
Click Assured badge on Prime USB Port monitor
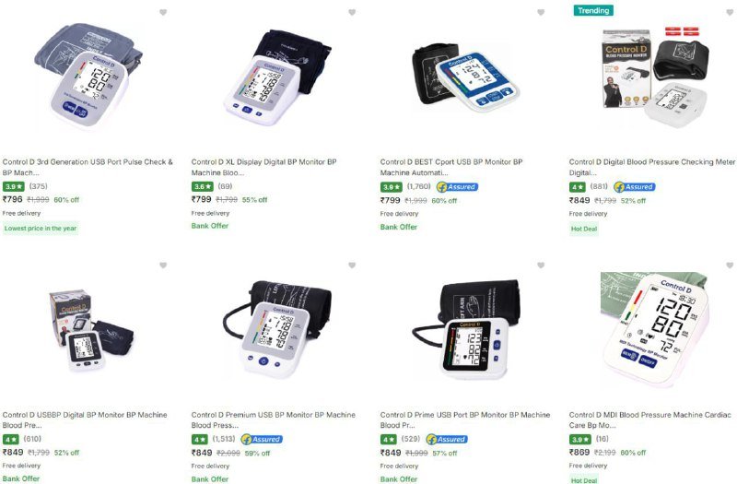447,440
